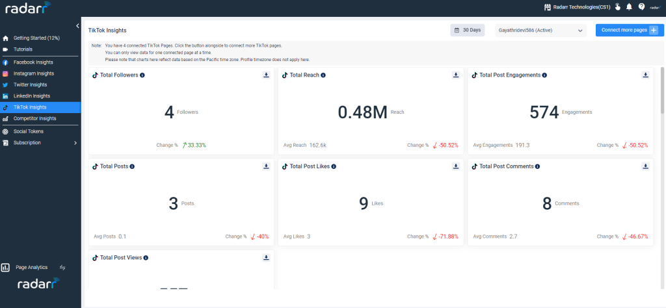Click the LinkedIn icon in sidebar

tap(5, 96)
